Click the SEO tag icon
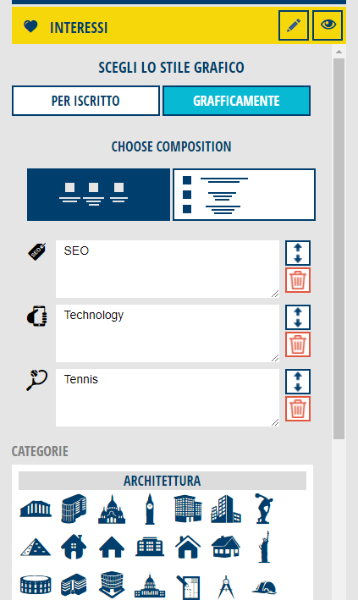Viewport: 358px width, 600px height. pyautogui.click(x=36, y=251)
